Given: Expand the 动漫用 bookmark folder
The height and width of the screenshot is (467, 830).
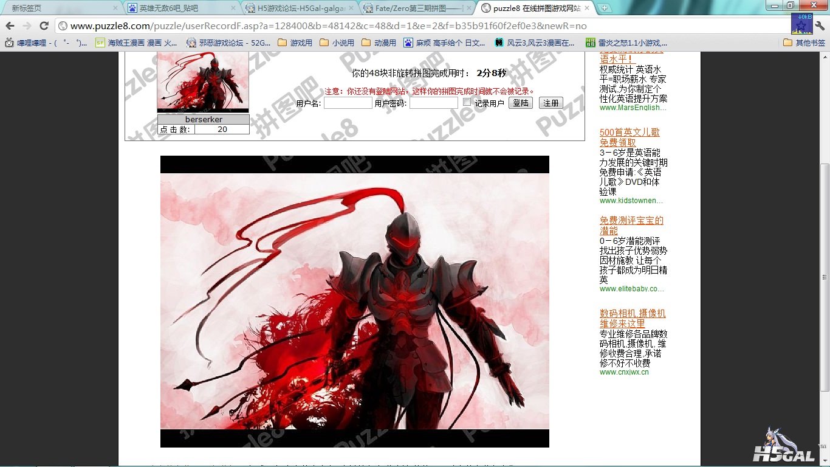Looking at the screenshot, I should 379,43.
